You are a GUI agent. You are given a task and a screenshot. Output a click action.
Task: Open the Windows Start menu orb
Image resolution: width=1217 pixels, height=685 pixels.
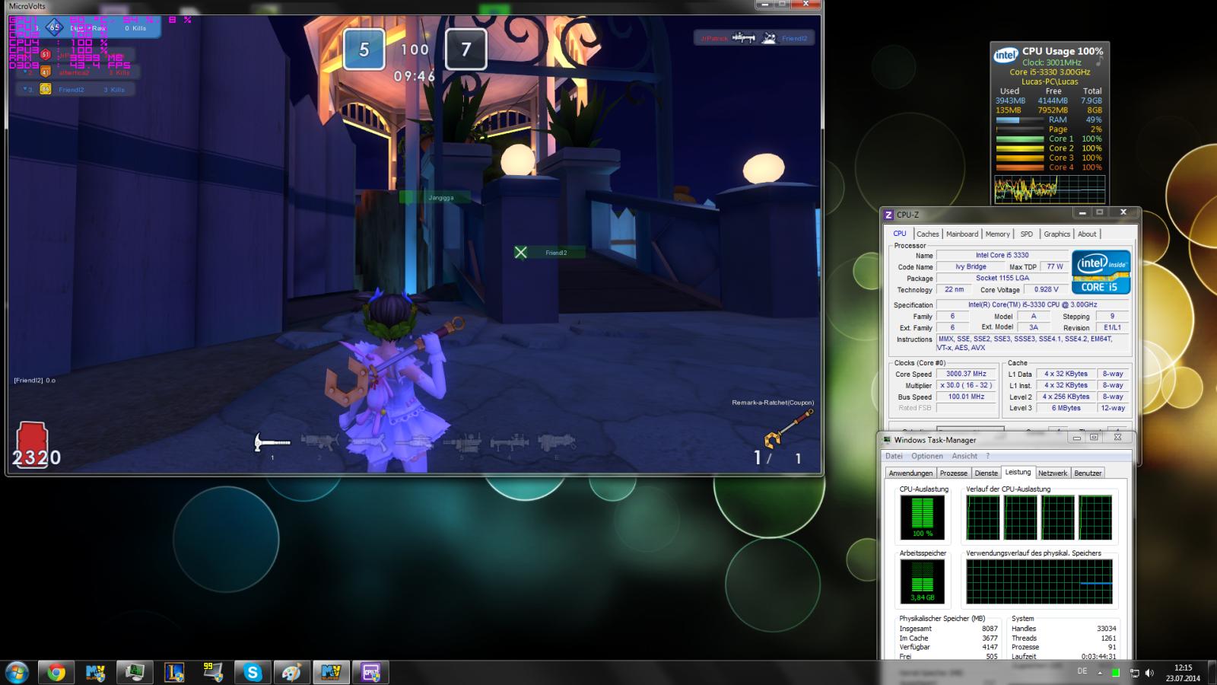17,672
